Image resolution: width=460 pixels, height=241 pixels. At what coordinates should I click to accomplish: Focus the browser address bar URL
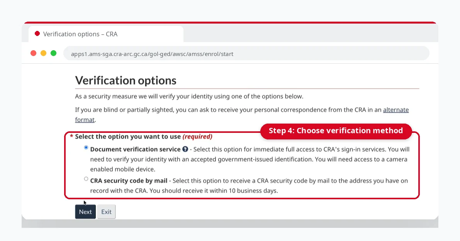[x=246, y=54]
